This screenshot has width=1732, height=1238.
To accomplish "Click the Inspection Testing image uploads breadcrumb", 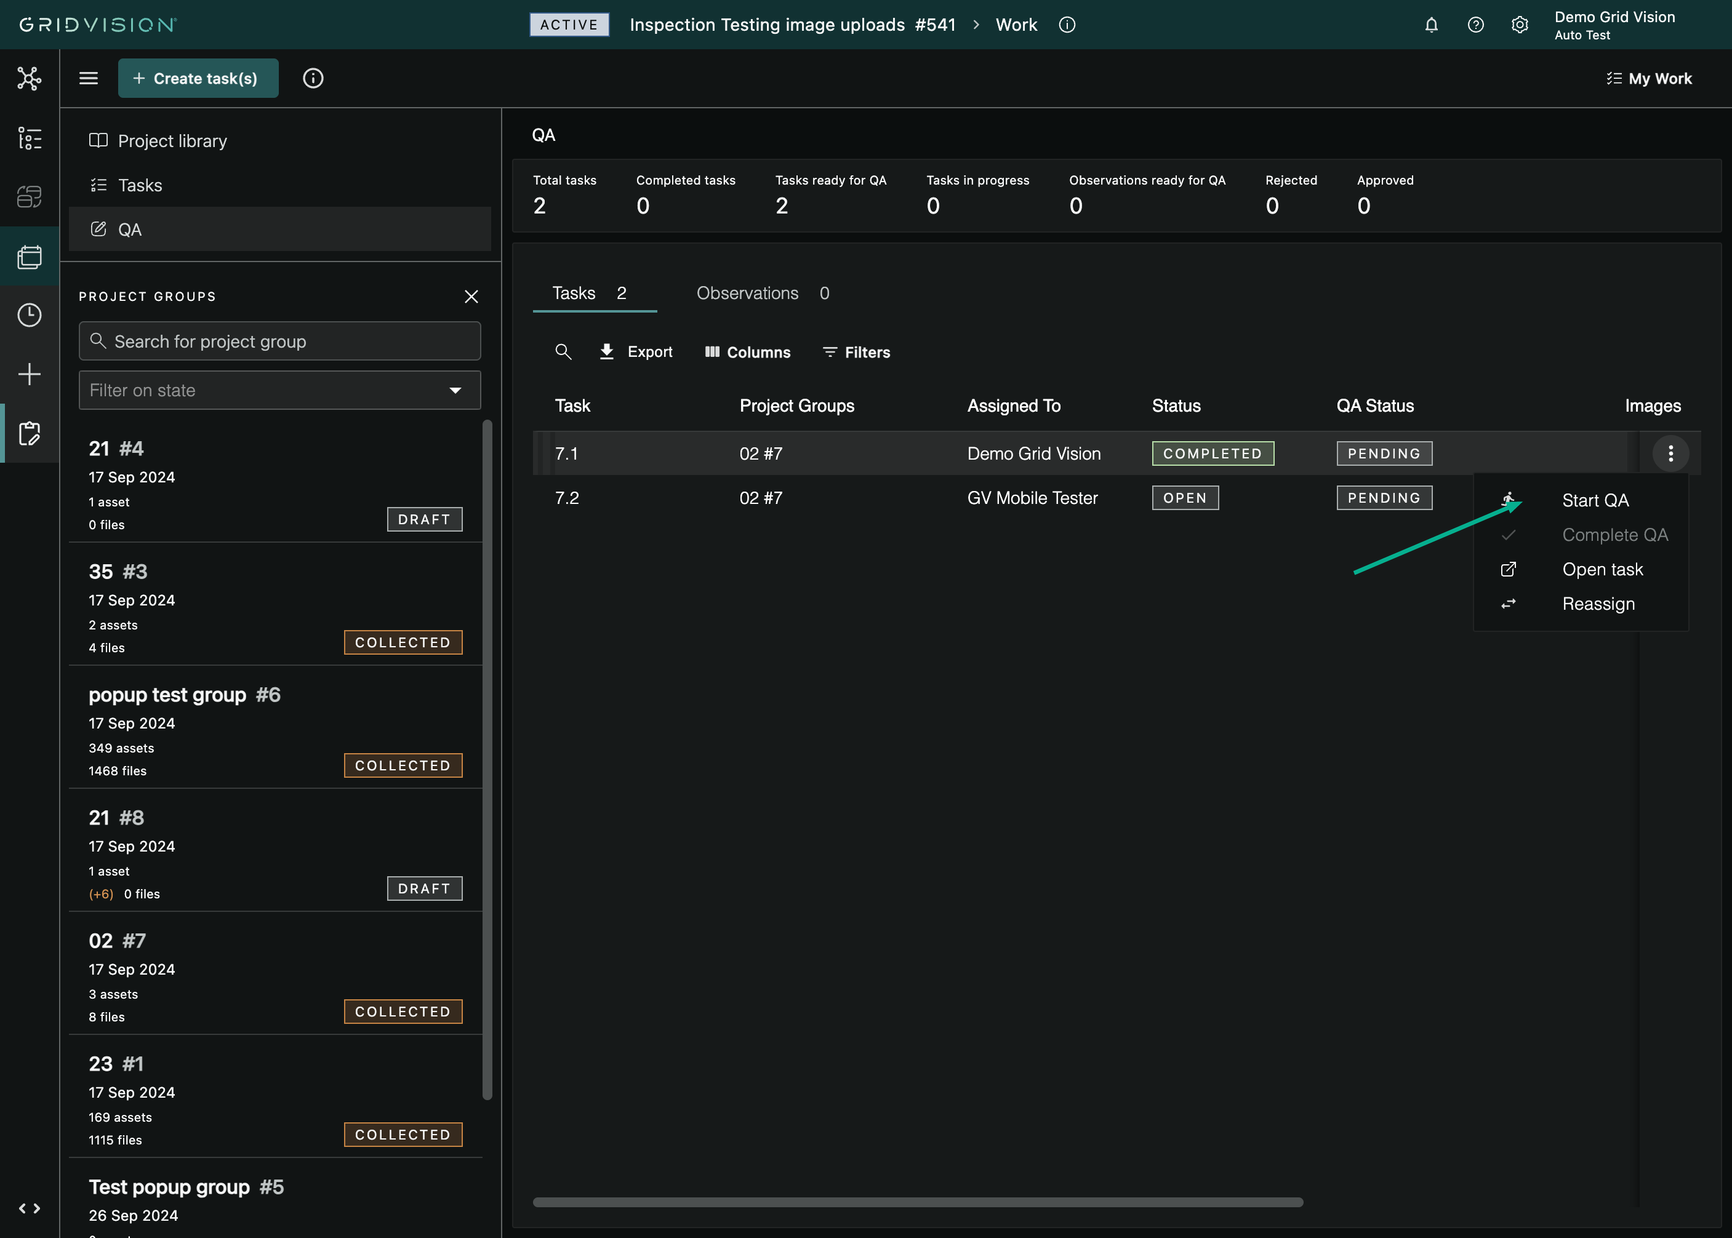I will (793, 25).
